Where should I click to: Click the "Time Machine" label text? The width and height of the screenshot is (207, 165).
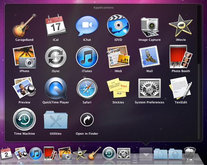[x=24, y=134]
